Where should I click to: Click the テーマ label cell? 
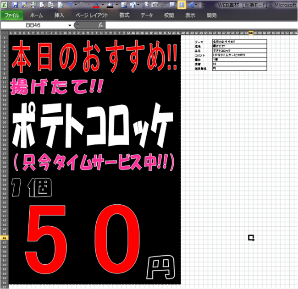click(x=199, y=42)
